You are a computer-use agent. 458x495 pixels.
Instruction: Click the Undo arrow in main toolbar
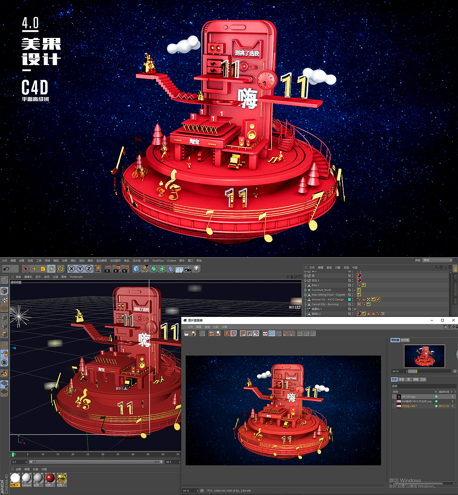(x=6, y=269)
